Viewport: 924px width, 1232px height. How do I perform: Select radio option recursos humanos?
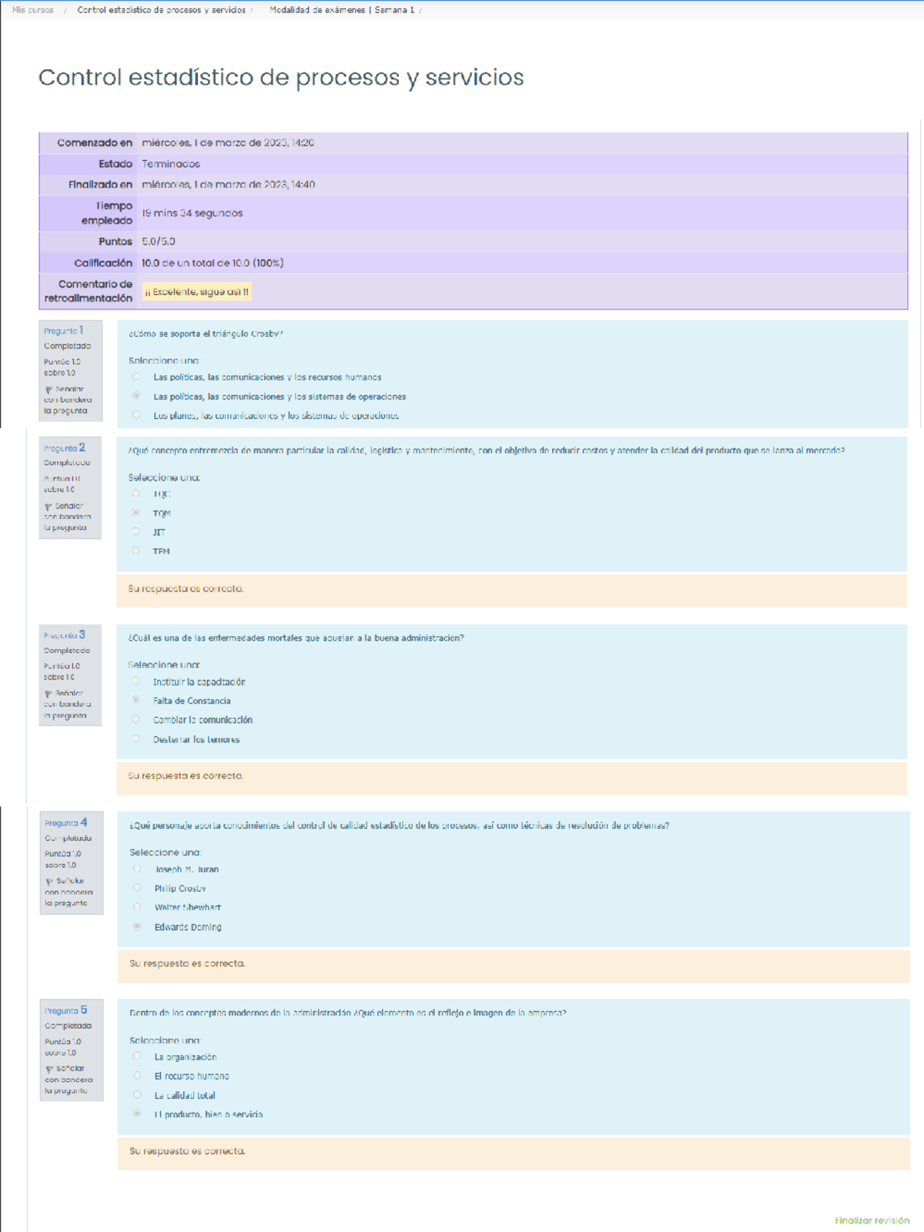point(136,377)
